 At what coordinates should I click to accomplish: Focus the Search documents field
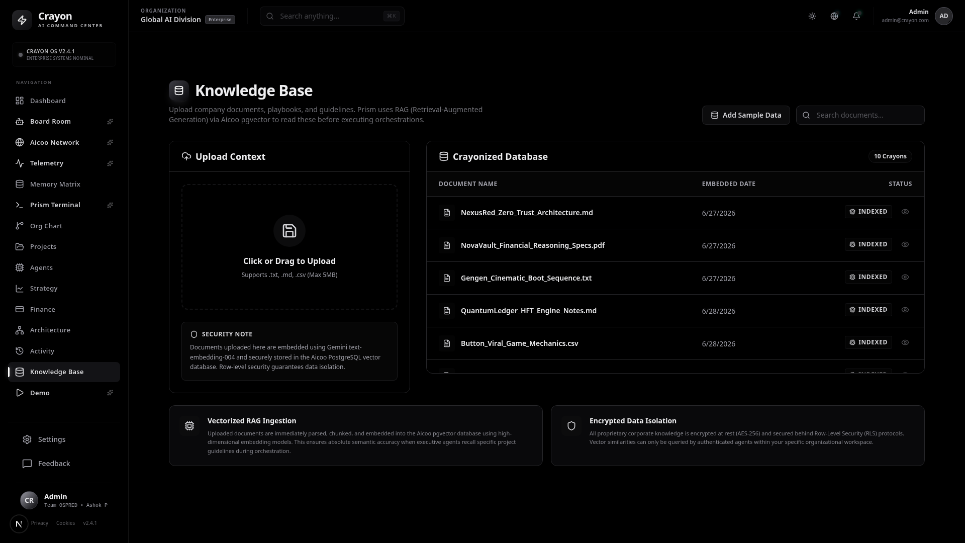click(860, 115)
